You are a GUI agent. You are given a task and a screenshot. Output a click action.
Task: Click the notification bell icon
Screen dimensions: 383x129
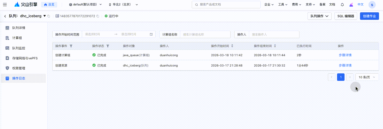[x=342, y=5]
